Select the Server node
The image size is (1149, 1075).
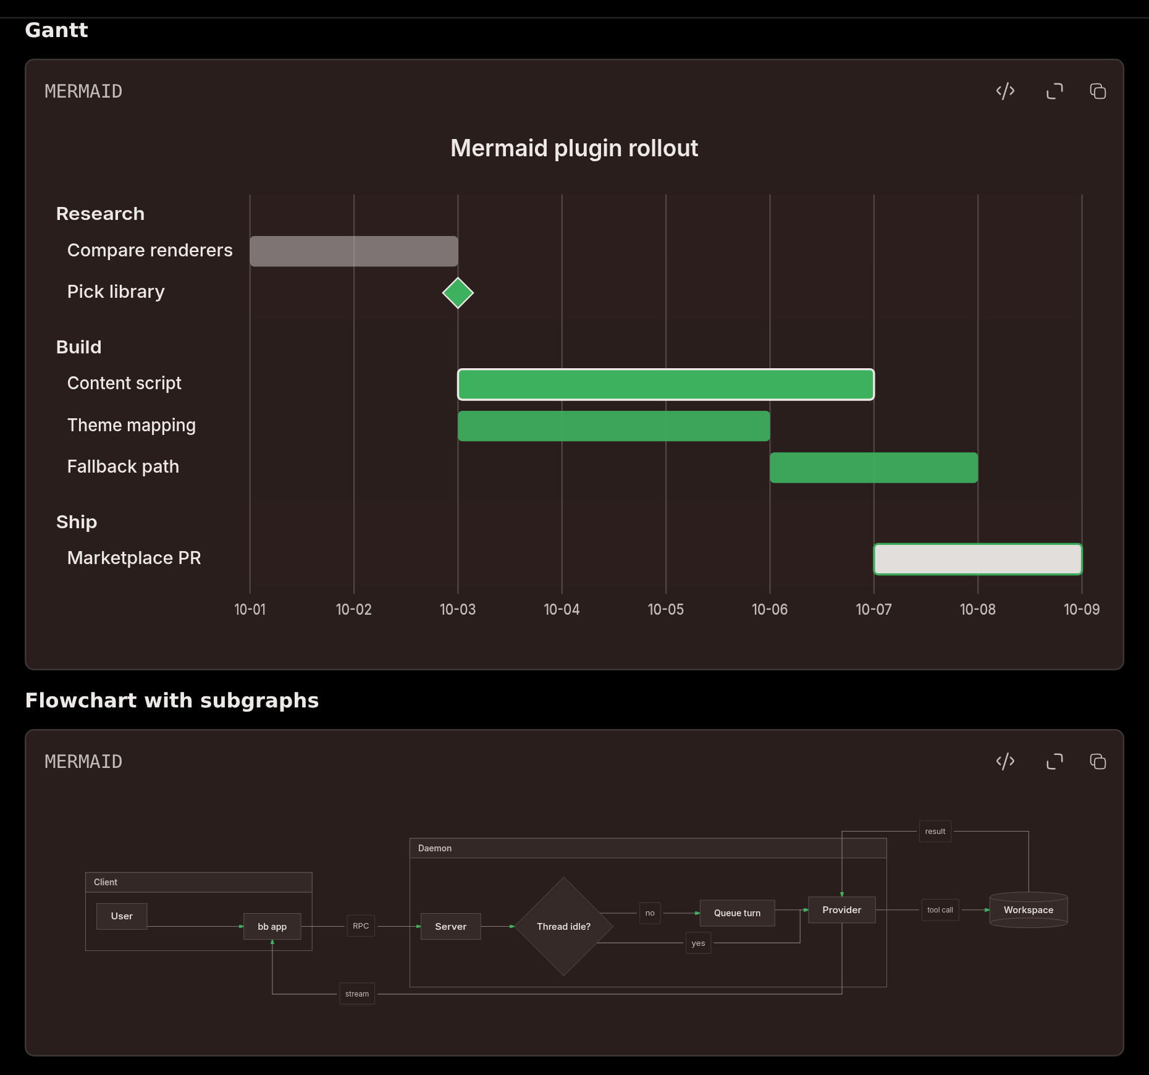coord(451,927)
